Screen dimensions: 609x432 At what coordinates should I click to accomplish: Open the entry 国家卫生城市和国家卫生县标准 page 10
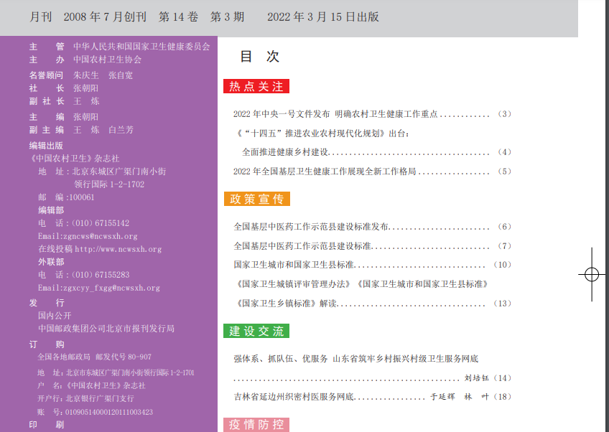pyautogui.click(x=372, y=265)
